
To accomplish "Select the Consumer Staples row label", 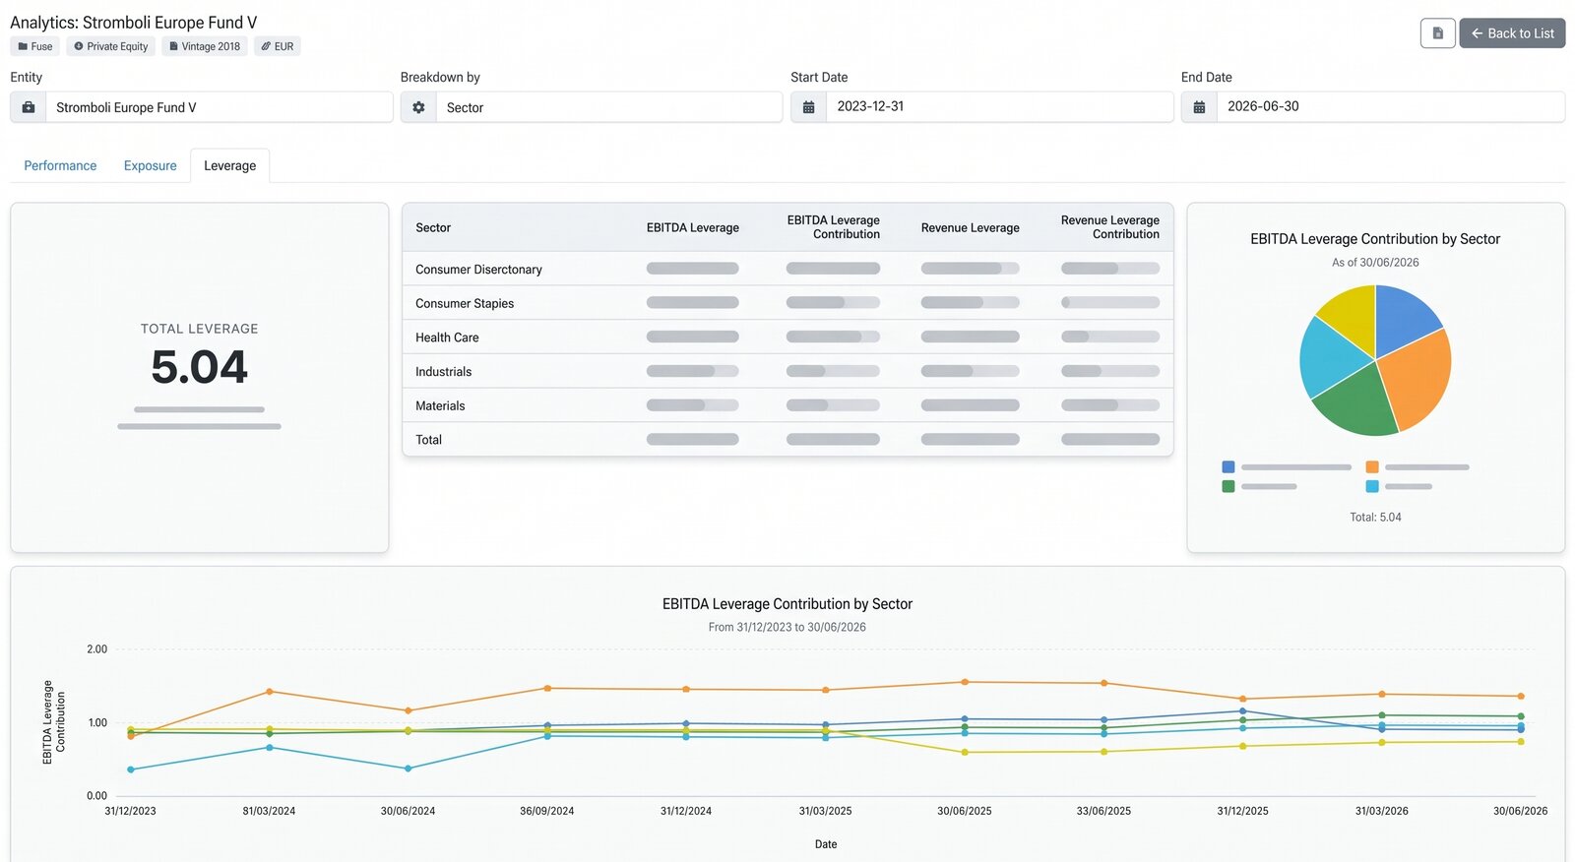I will click(465, 303).
